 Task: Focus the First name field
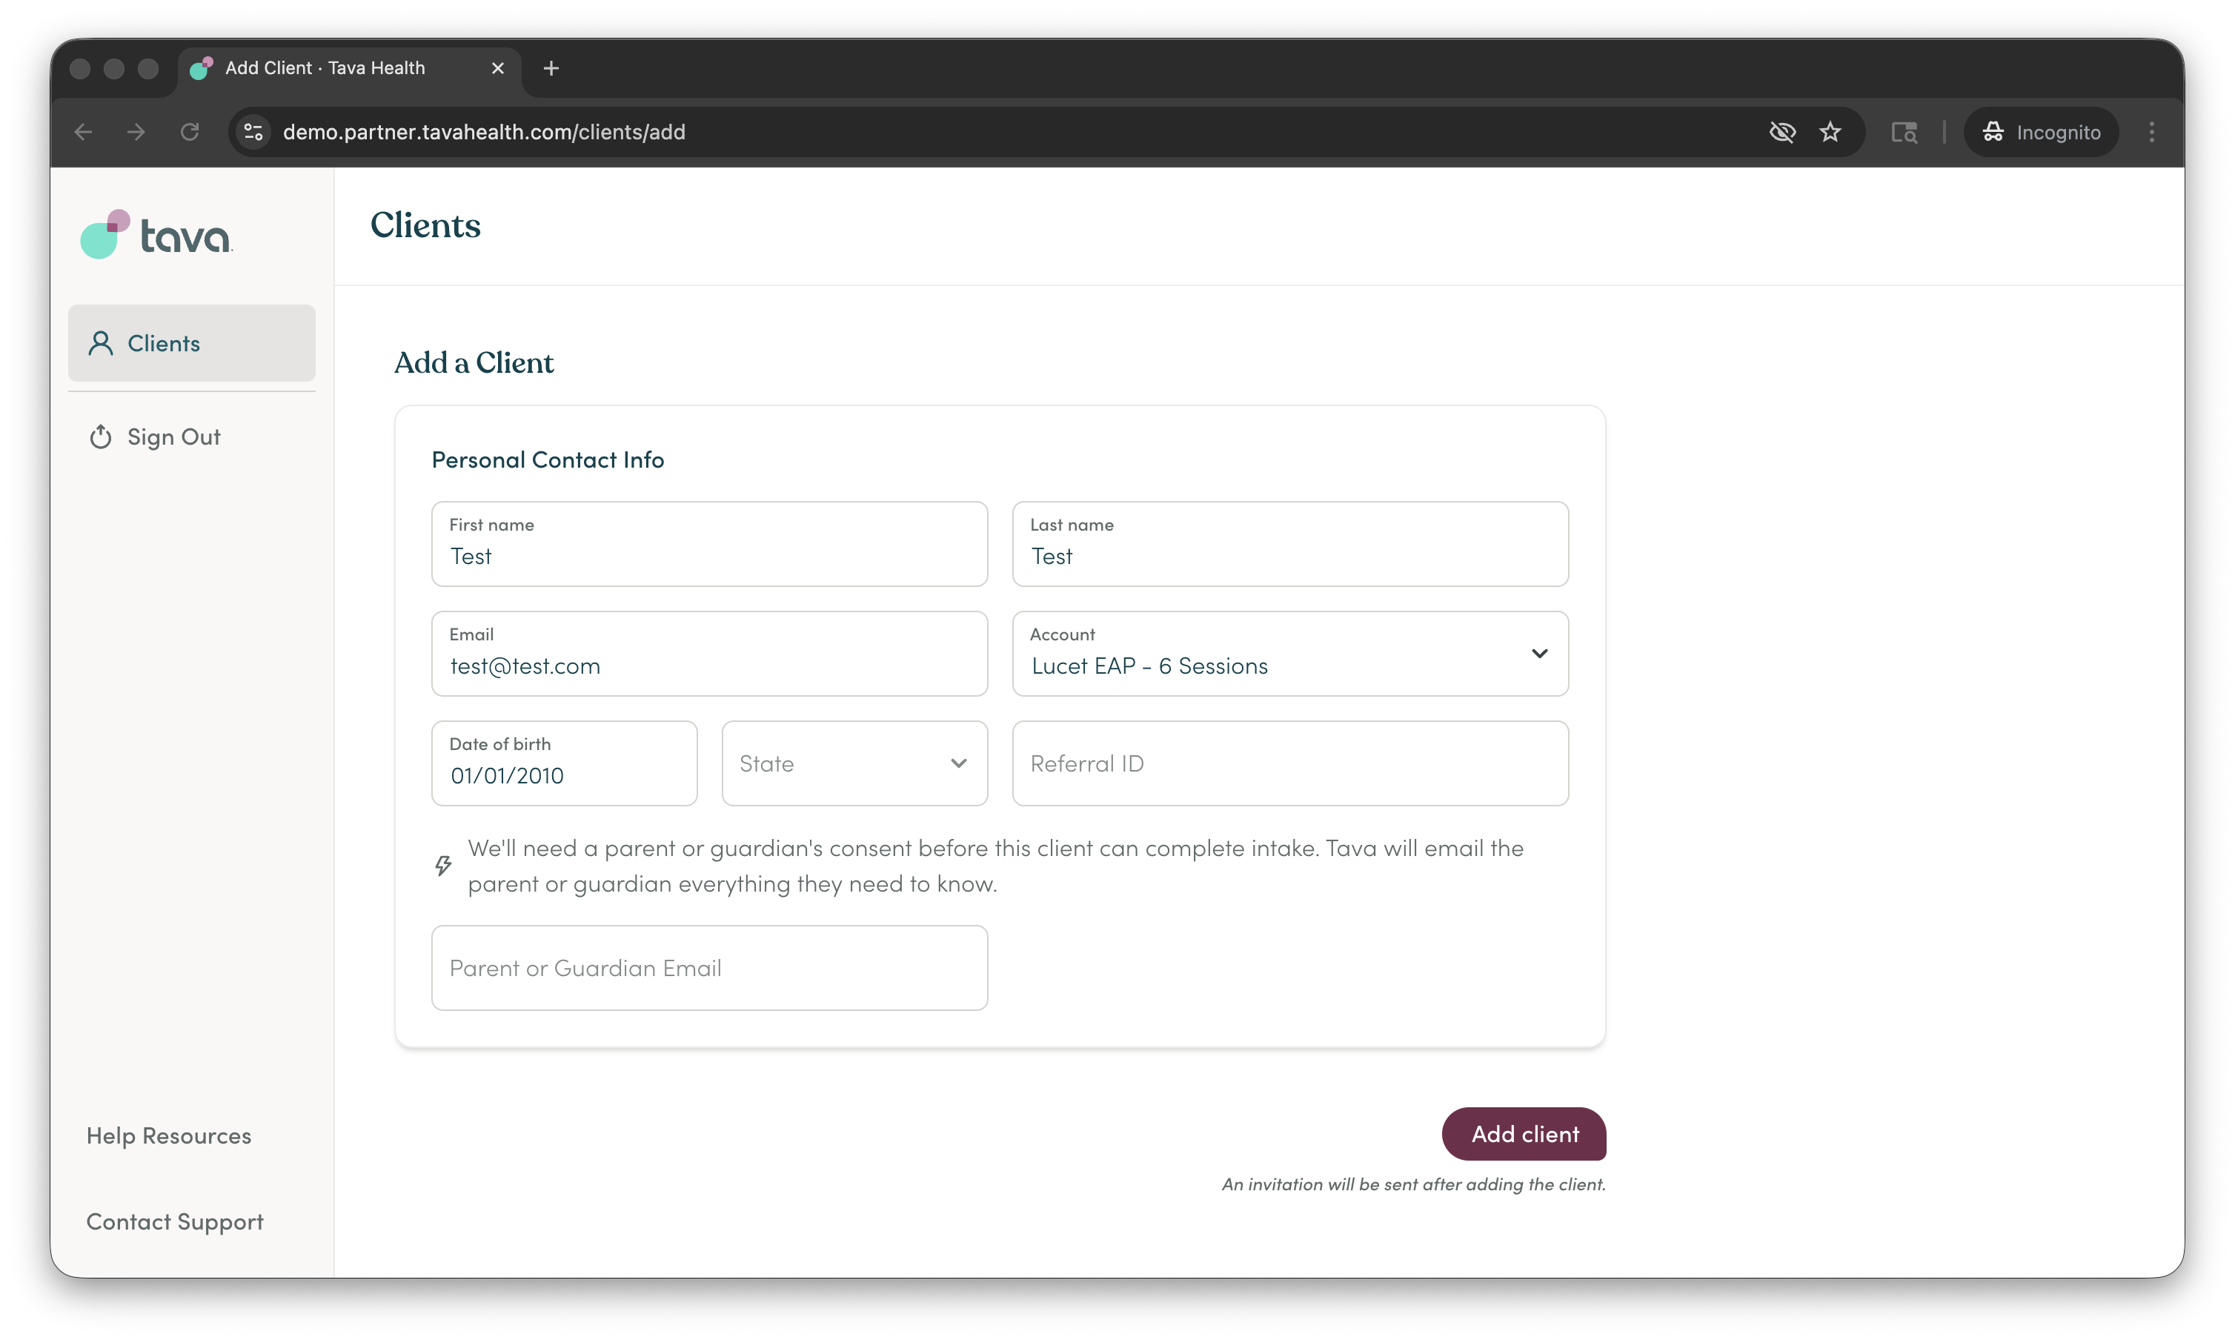(708, 543)
